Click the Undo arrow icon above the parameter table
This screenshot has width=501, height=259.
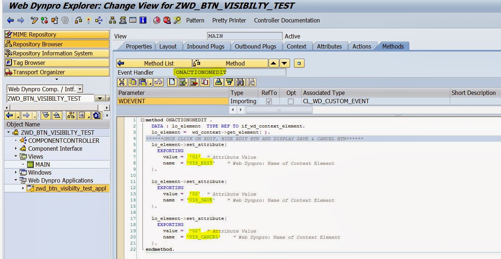pyautogui.click(x=158, y=82)
